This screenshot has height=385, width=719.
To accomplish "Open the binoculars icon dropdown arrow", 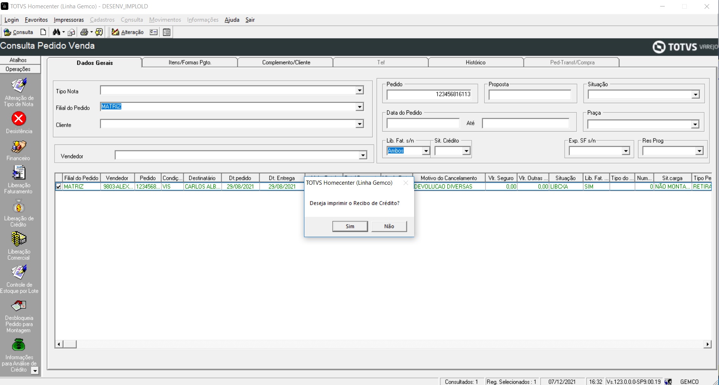I will 63,32.
